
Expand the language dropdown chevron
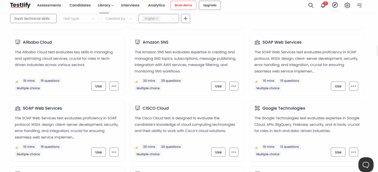pyautogui.click(x=173, y=18)
